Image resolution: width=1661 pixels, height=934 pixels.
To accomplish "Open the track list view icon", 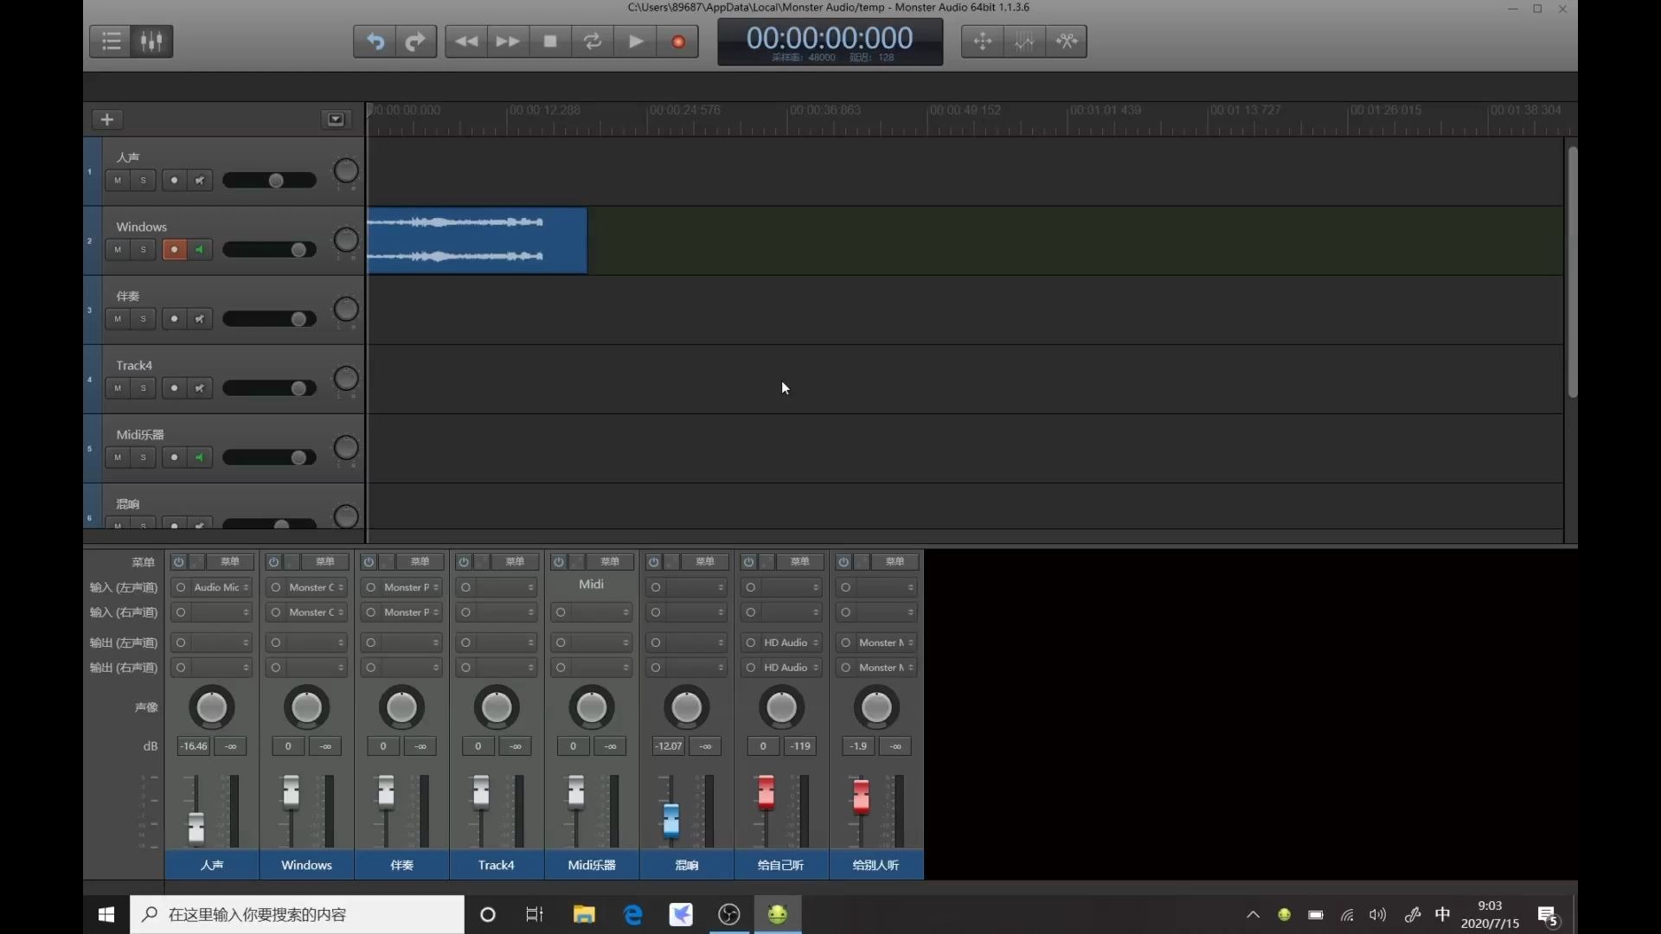I will pos(111,41).
